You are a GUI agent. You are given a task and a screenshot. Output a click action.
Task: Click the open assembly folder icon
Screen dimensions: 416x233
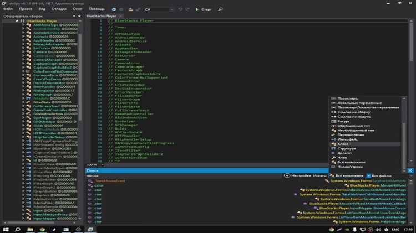click(130, 9)
